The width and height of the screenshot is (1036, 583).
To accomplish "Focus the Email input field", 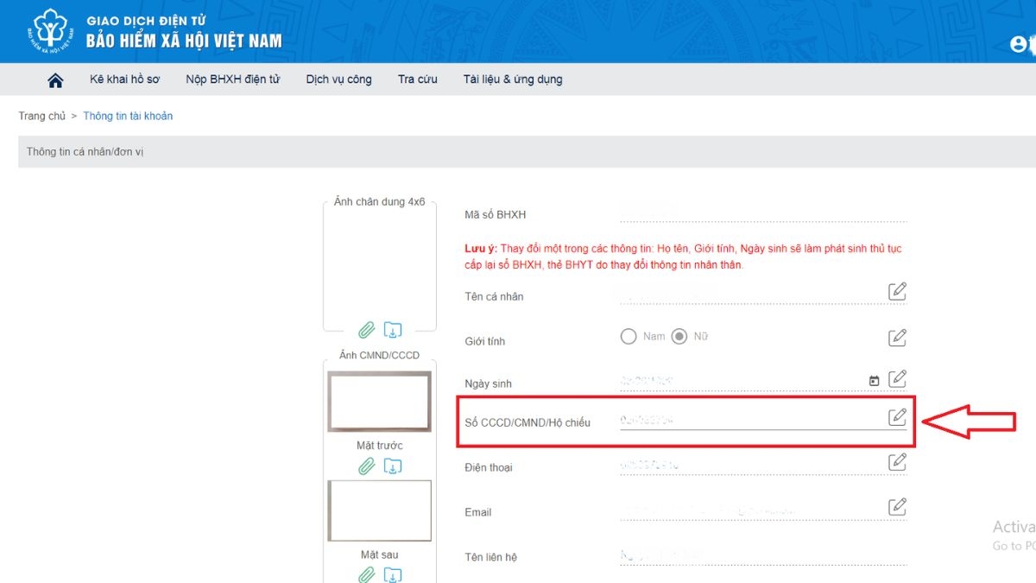I will point(751,511).
